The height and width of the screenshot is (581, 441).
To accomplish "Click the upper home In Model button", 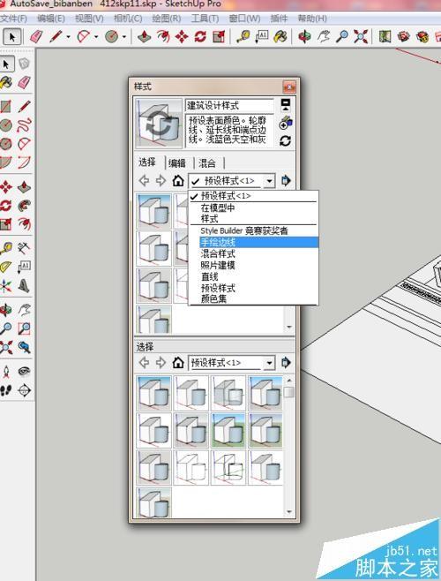I will click(x=178, y=181).
